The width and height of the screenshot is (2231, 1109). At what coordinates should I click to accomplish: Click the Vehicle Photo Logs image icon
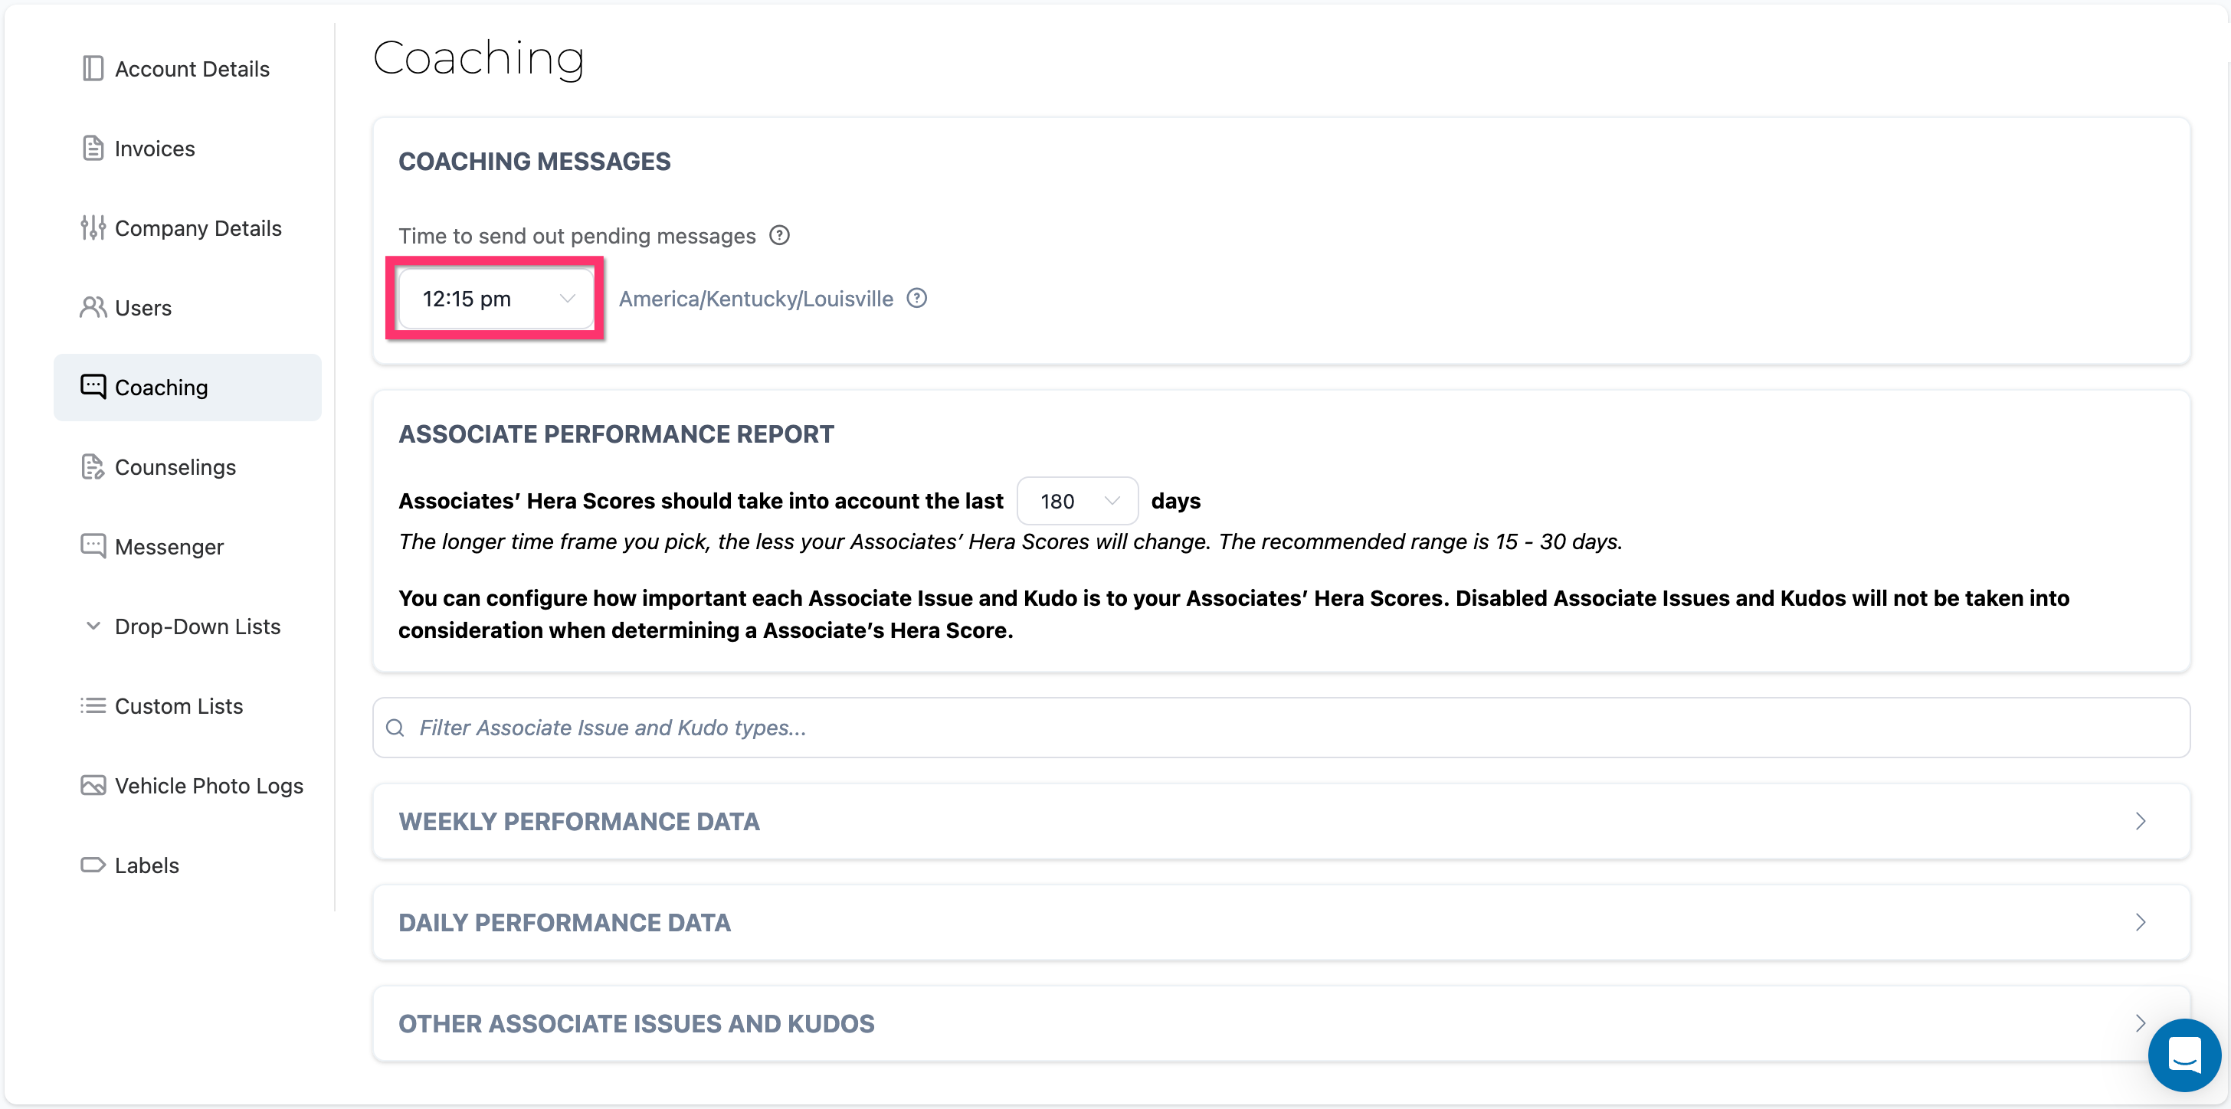[93, 785]
